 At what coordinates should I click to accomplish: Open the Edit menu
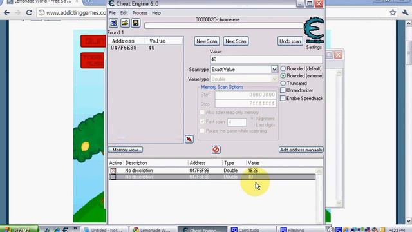pyautogui.click(x=124, y=13)
